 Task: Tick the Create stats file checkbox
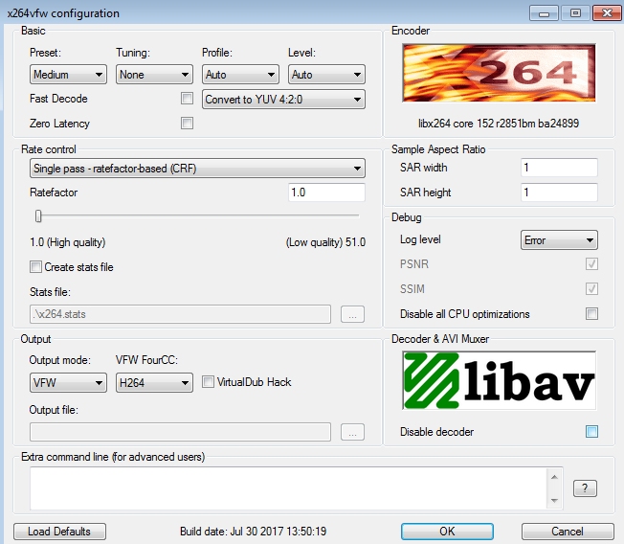35,267
